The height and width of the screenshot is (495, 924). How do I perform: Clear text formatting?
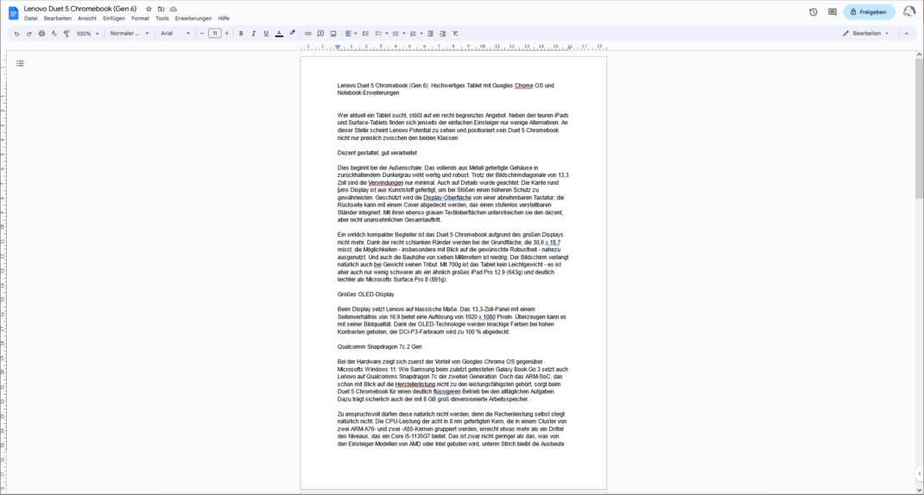tap(455, 34)
